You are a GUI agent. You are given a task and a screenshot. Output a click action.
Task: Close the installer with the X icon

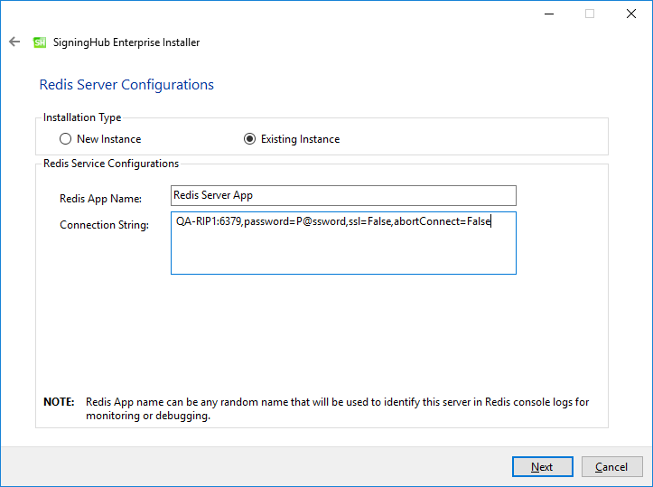(631, 14)
